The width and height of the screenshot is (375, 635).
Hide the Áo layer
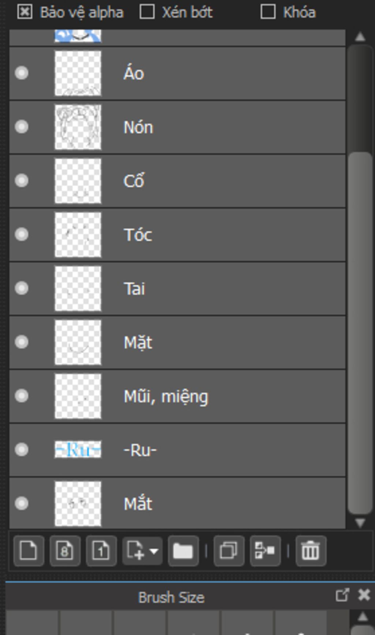[22, 73]
